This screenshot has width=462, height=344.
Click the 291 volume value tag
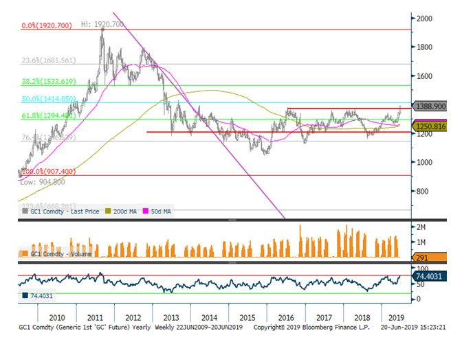424,257
